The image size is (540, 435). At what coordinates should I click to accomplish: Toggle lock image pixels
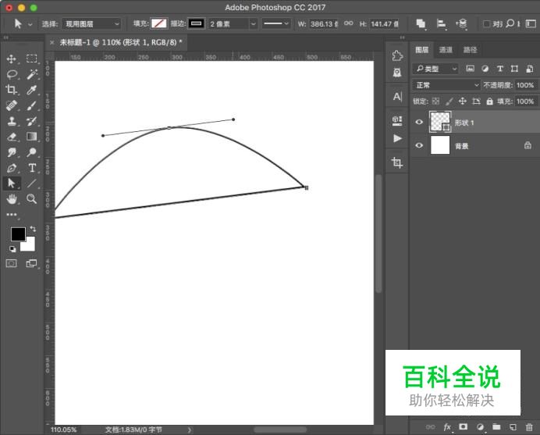pyautogui.click(x=449, y=102)
